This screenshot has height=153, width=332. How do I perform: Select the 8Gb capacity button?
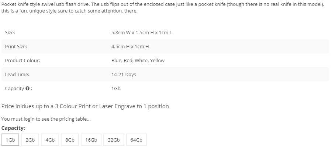70,140
